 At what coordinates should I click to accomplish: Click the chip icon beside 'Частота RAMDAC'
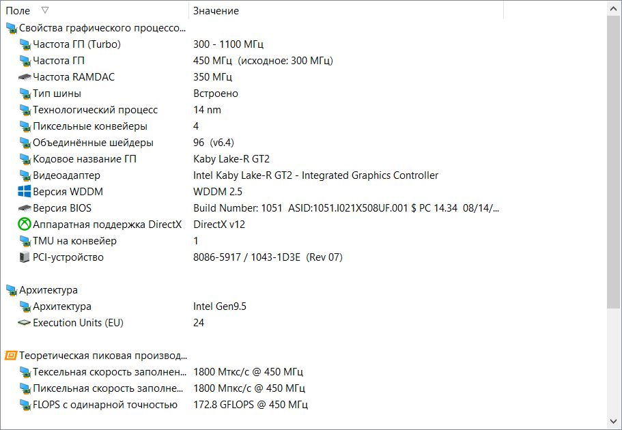tap(25, 77)
